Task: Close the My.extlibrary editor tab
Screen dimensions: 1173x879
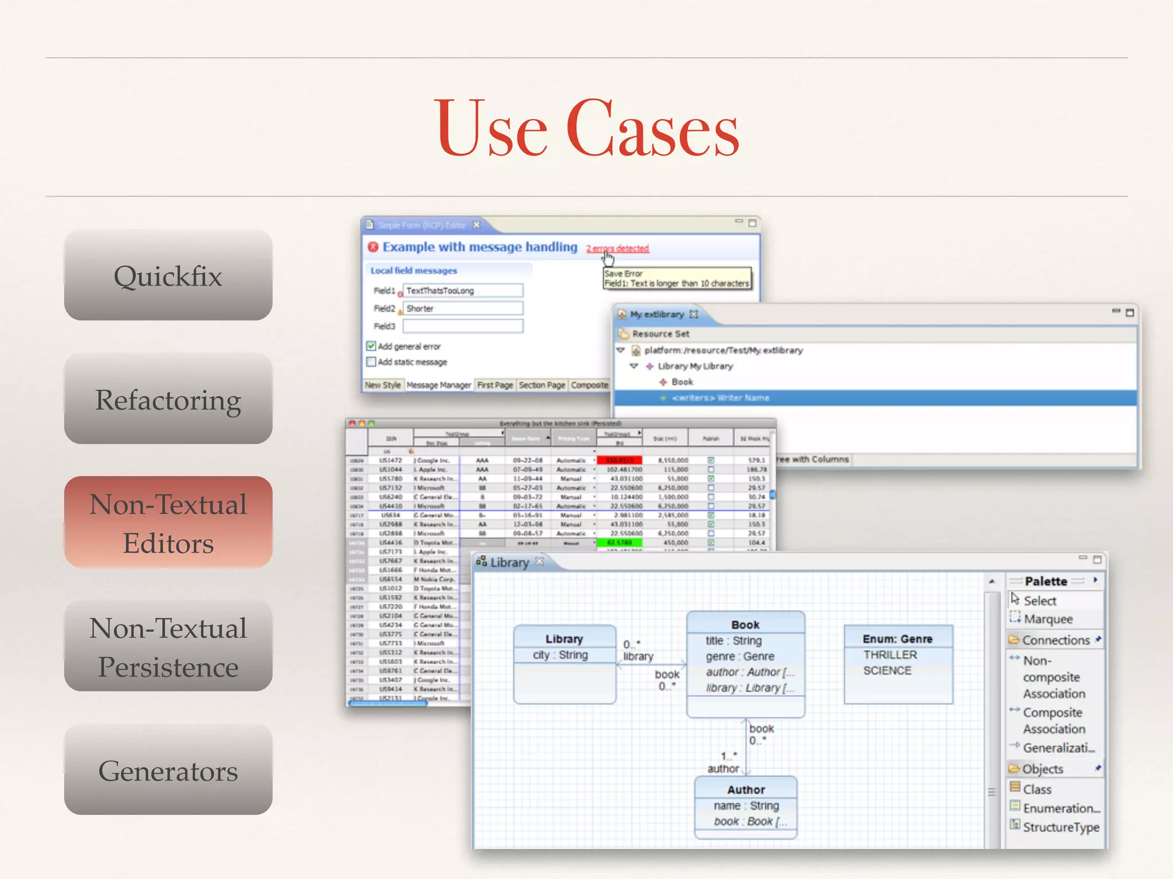Action: tap(694, 314)
